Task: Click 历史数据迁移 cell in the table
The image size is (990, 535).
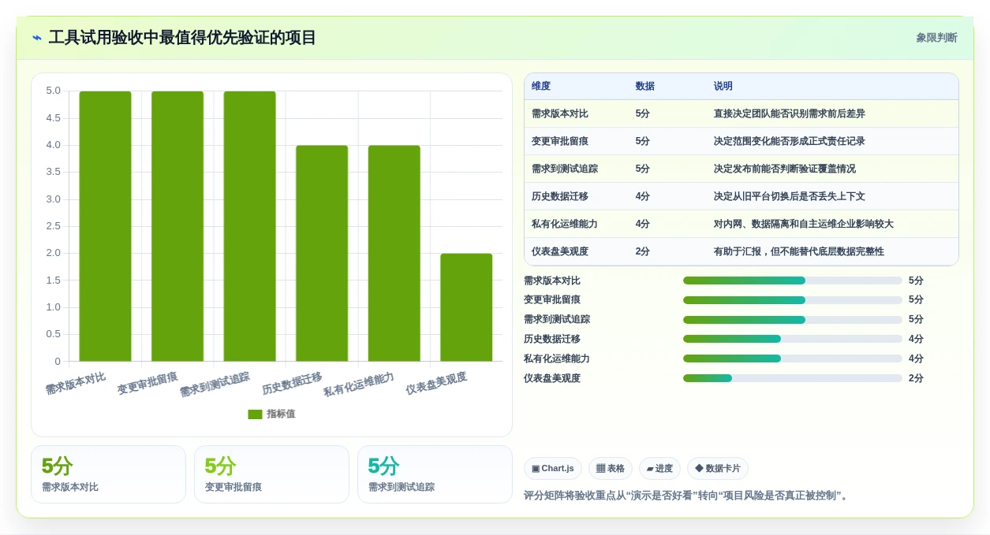Action: coord(560,197)
